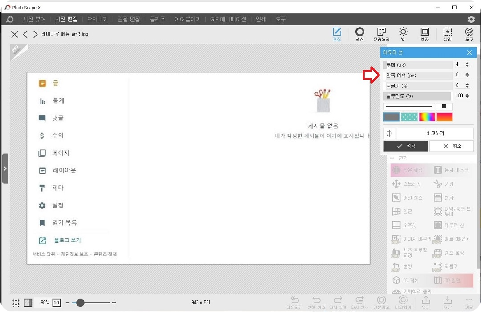The width and height of the screenshot is (481, 312).
Task: Click the 적용 (Apply) button
Action: [406, 146]
